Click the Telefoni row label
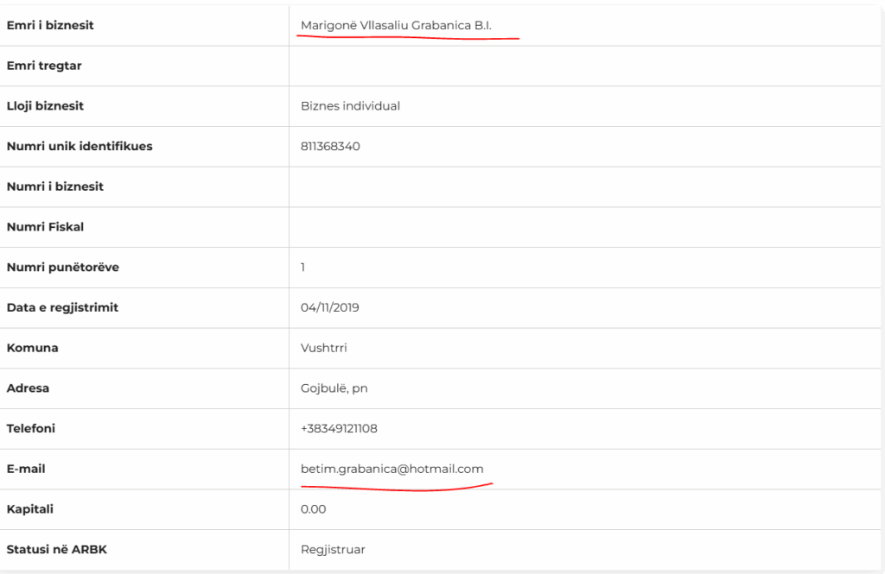The image size is (885, 574). [31, 429]
